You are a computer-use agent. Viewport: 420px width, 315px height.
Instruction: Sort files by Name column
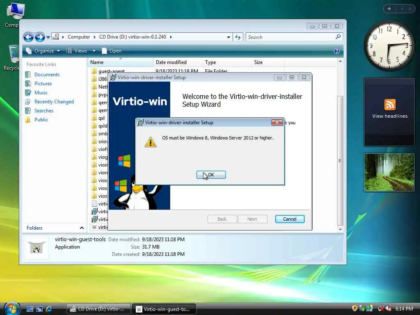pos(121,62)
